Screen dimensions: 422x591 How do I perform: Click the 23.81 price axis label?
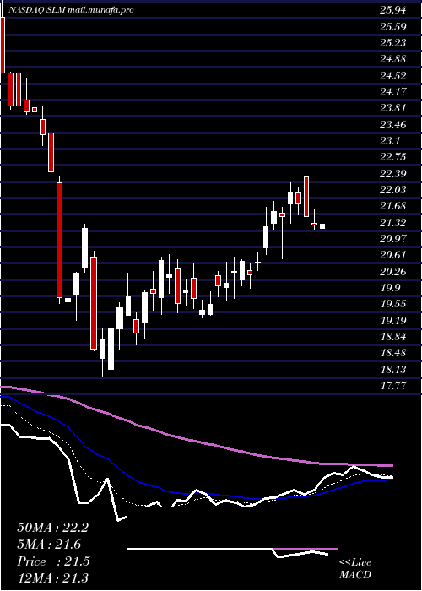coord(393,108)
